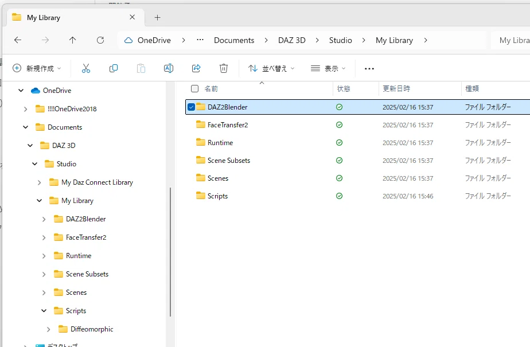Add a new tab with plus
This screenshot has width=530, height=347.
coord(157,18)
